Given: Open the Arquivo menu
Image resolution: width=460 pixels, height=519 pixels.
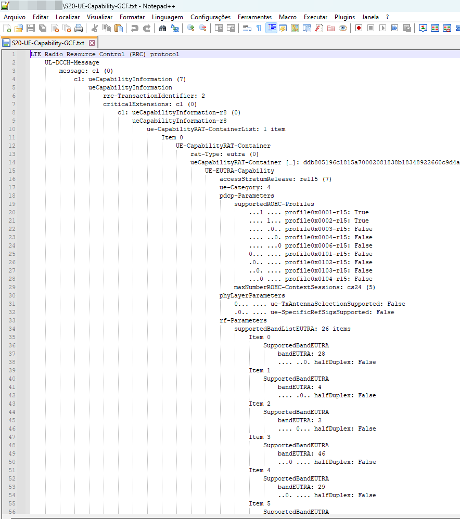Looking at the screenshot, I should pyautogui.click(x=15, y=17).
